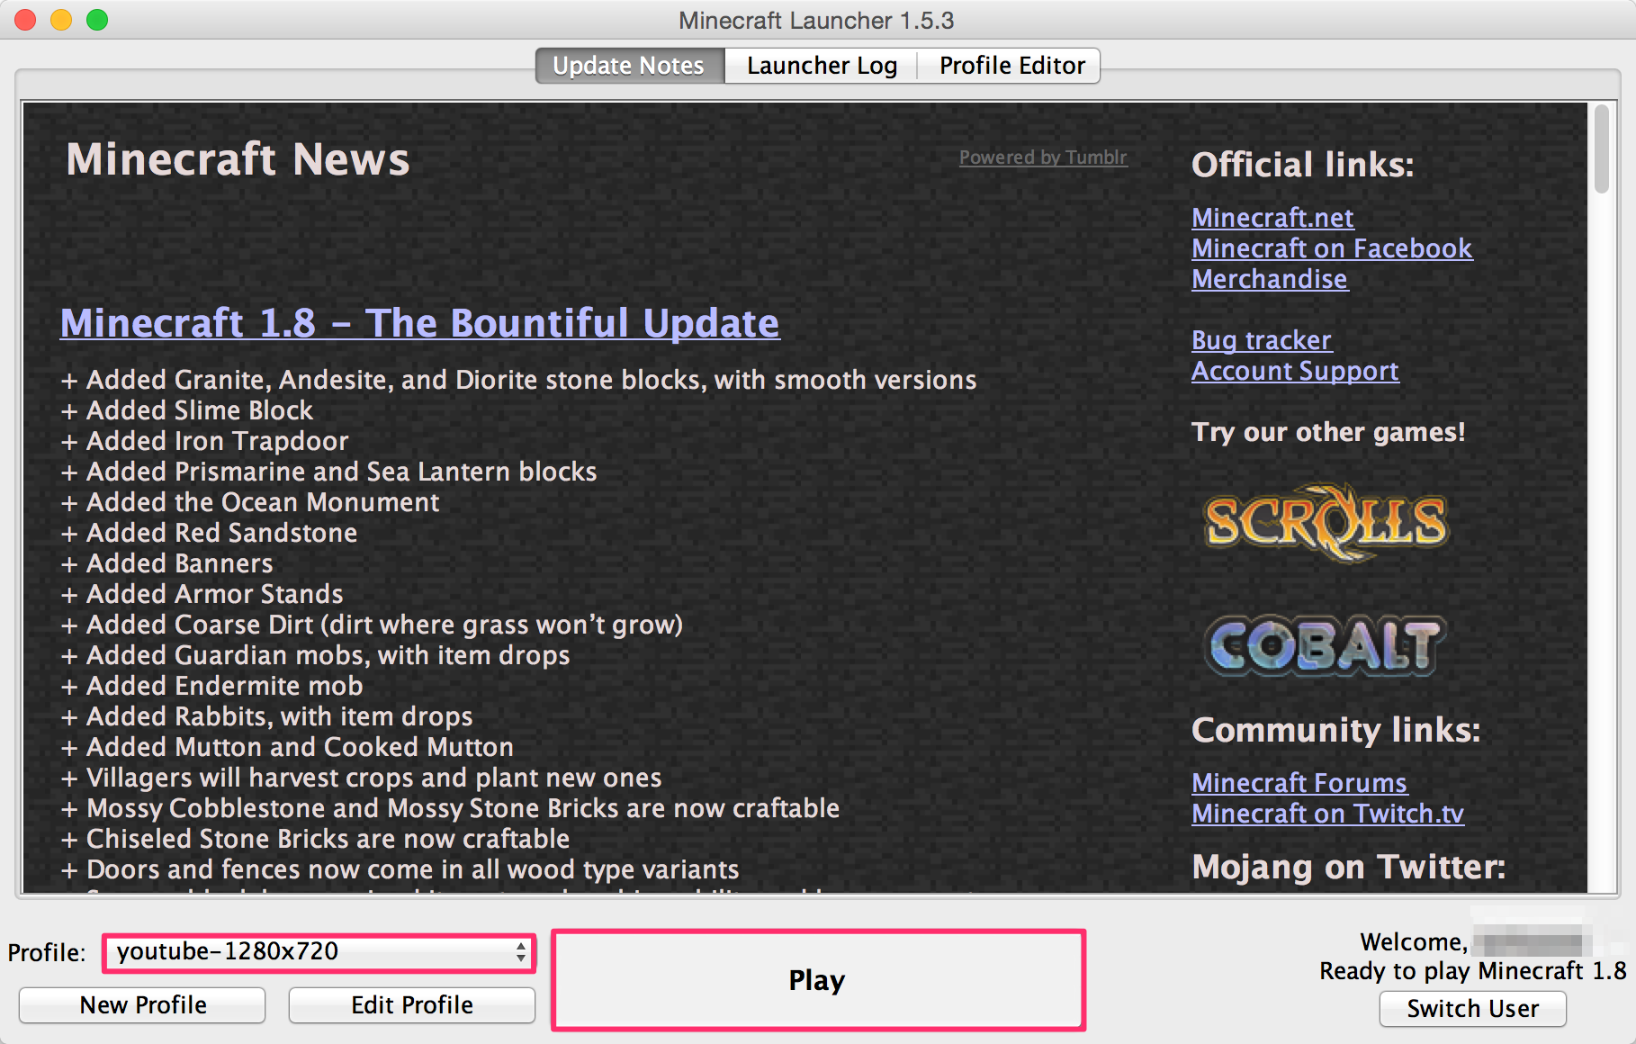Click the Edit Profile button
This screenshot has height=1044, width=1636.
412,1005
